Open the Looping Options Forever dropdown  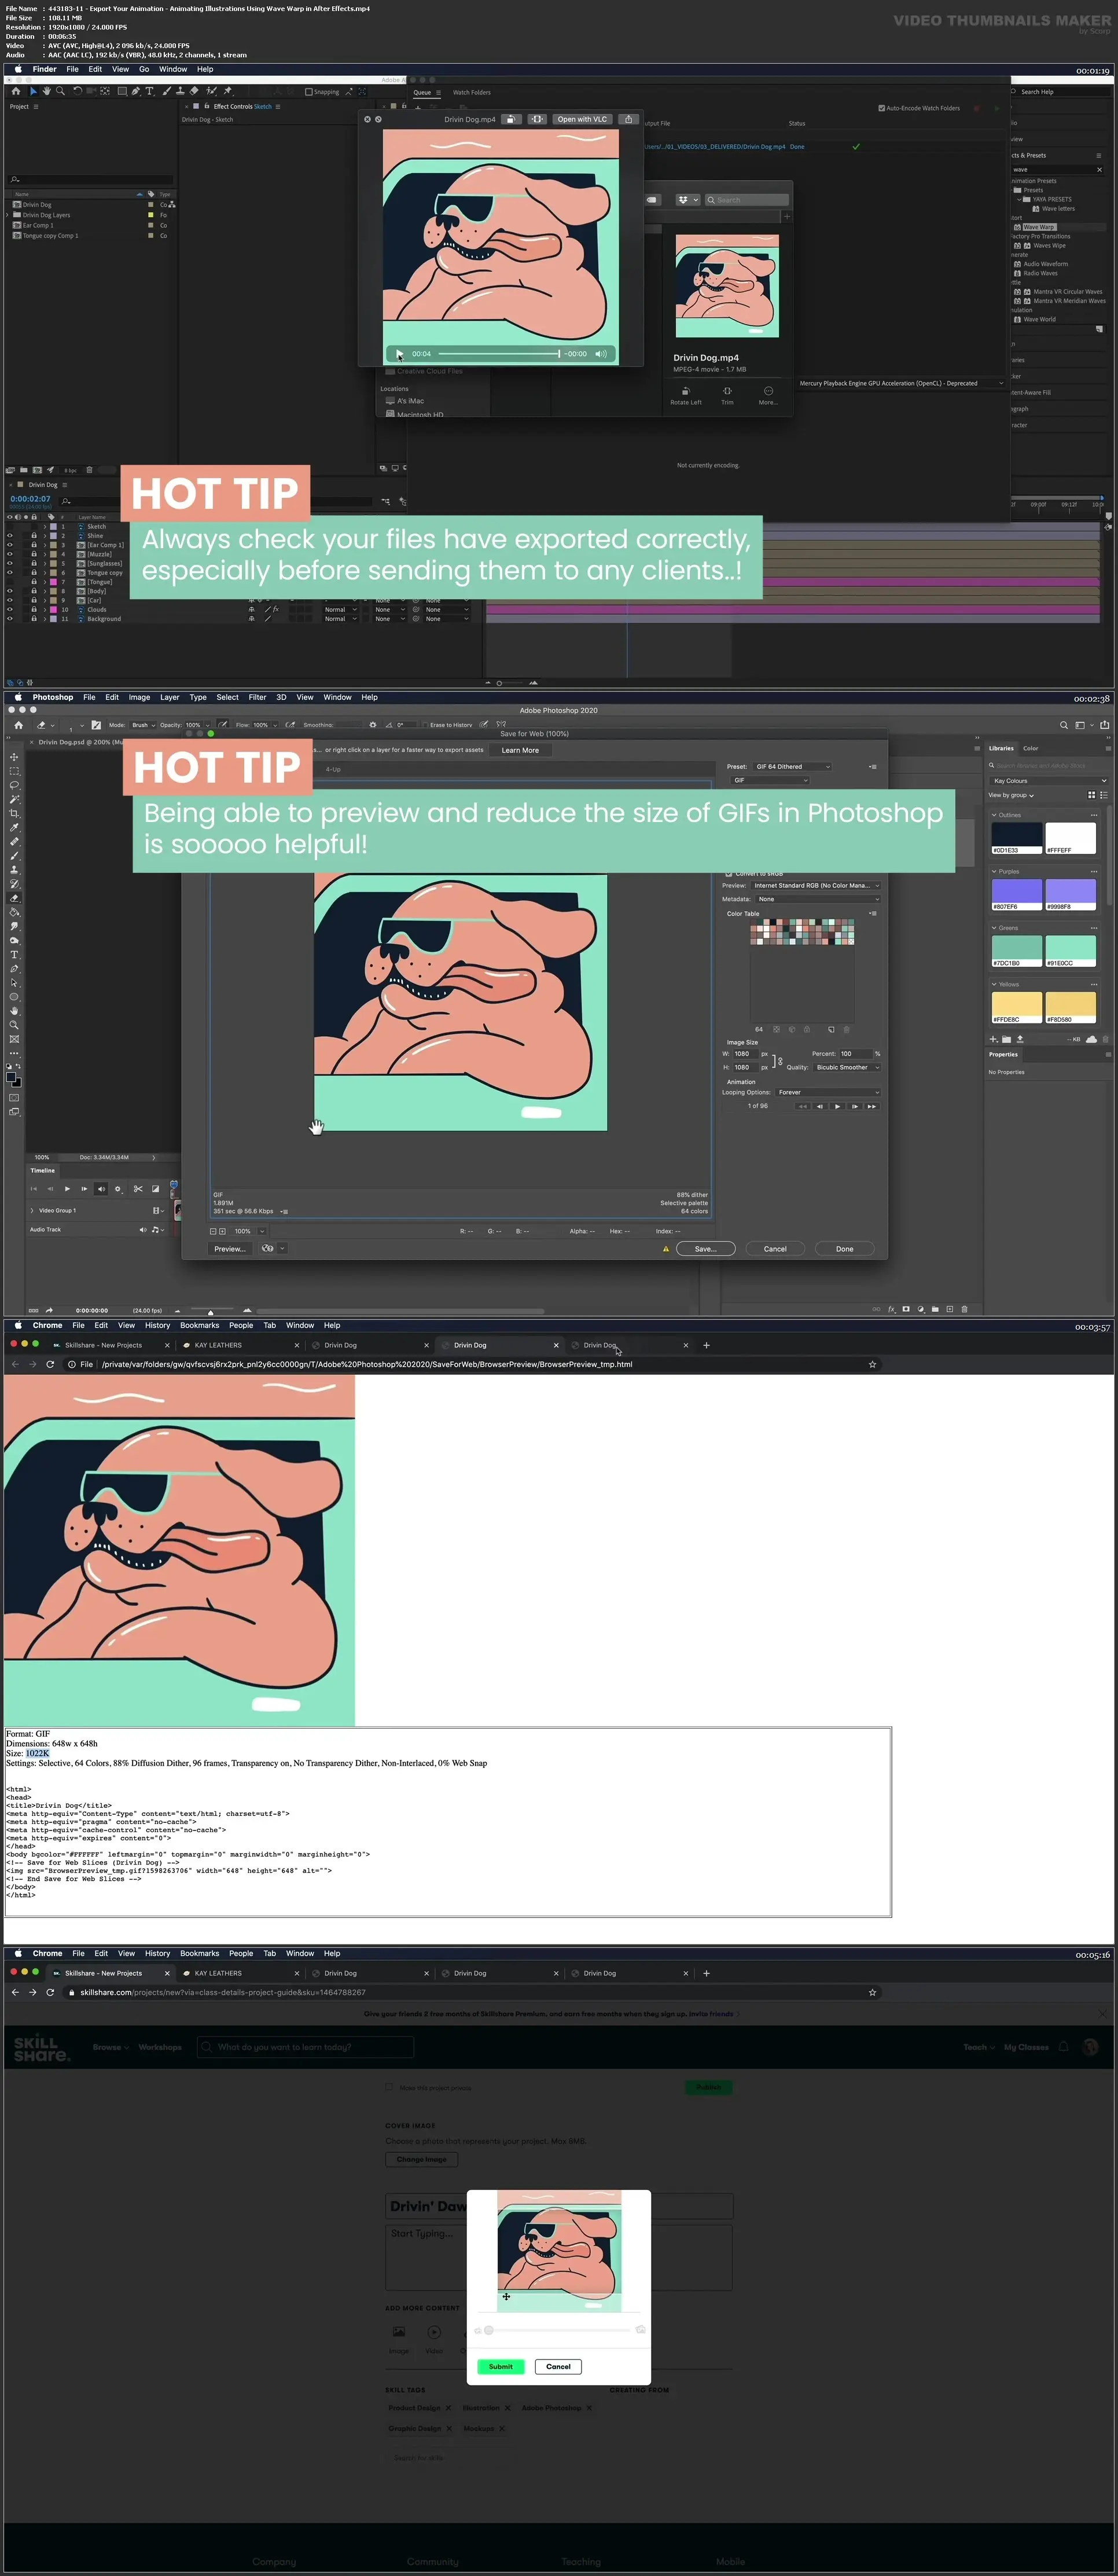pos(828,1092)
